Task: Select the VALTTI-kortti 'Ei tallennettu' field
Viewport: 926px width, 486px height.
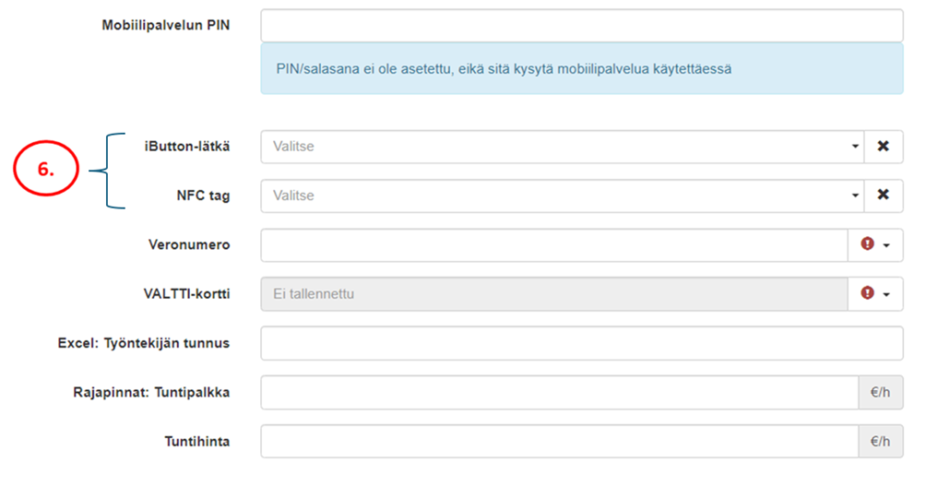Action: point(553,294)
